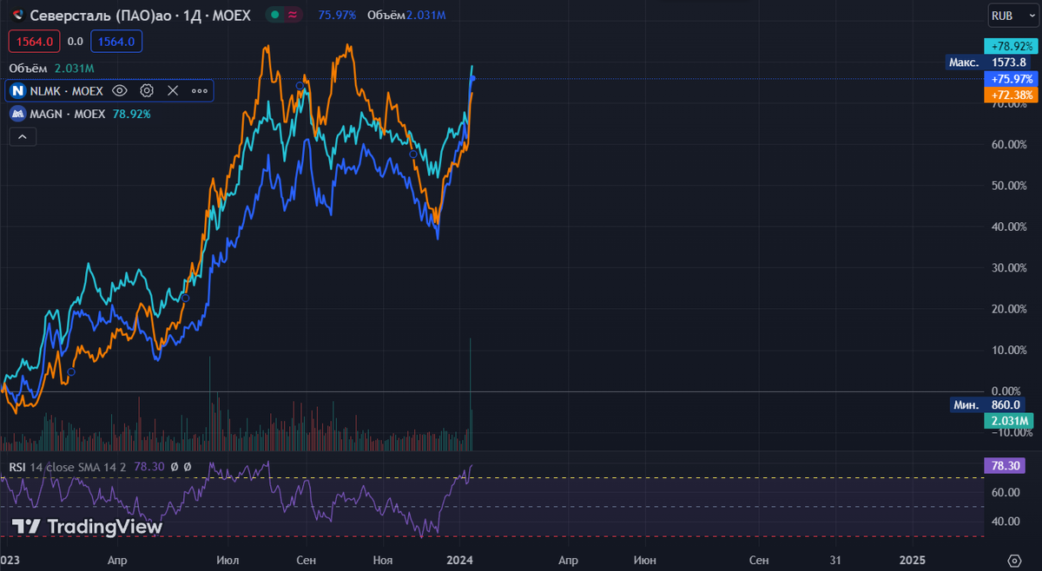1042x571 pixels.
Task: Click the Ноя time axis label
Action: [x=383, y=561]
